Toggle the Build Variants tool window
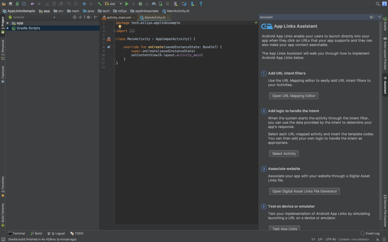This screenshot has width=388, height=242. point(3,213)
